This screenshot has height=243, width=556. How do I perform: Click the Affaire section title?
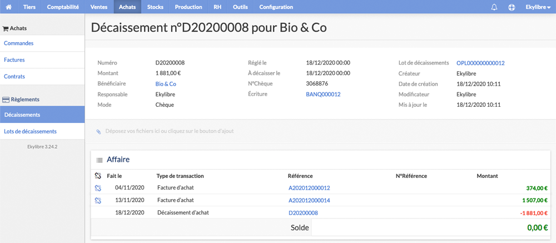118,160
